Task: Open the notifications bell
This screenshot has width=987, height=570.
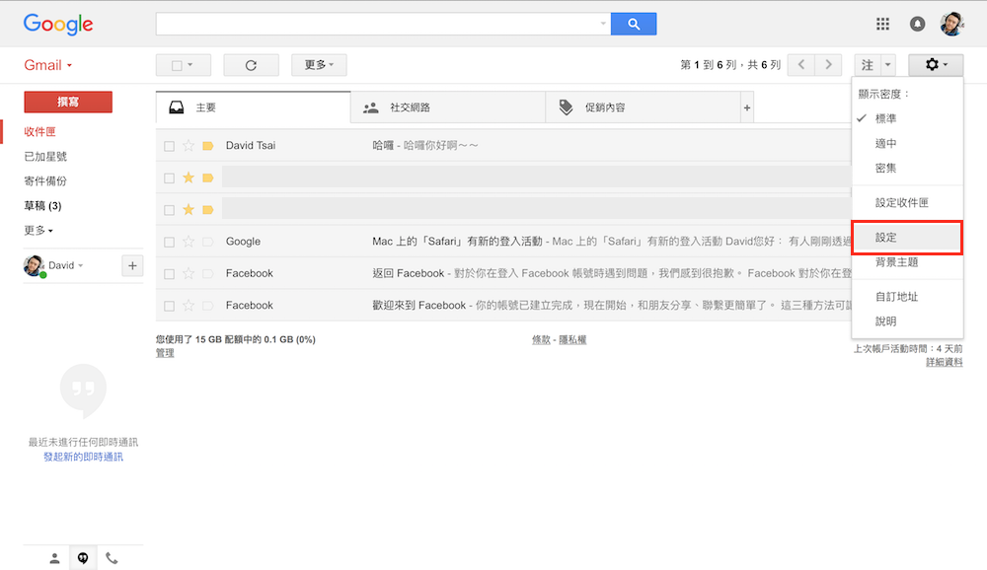Action: pos(917,24)
